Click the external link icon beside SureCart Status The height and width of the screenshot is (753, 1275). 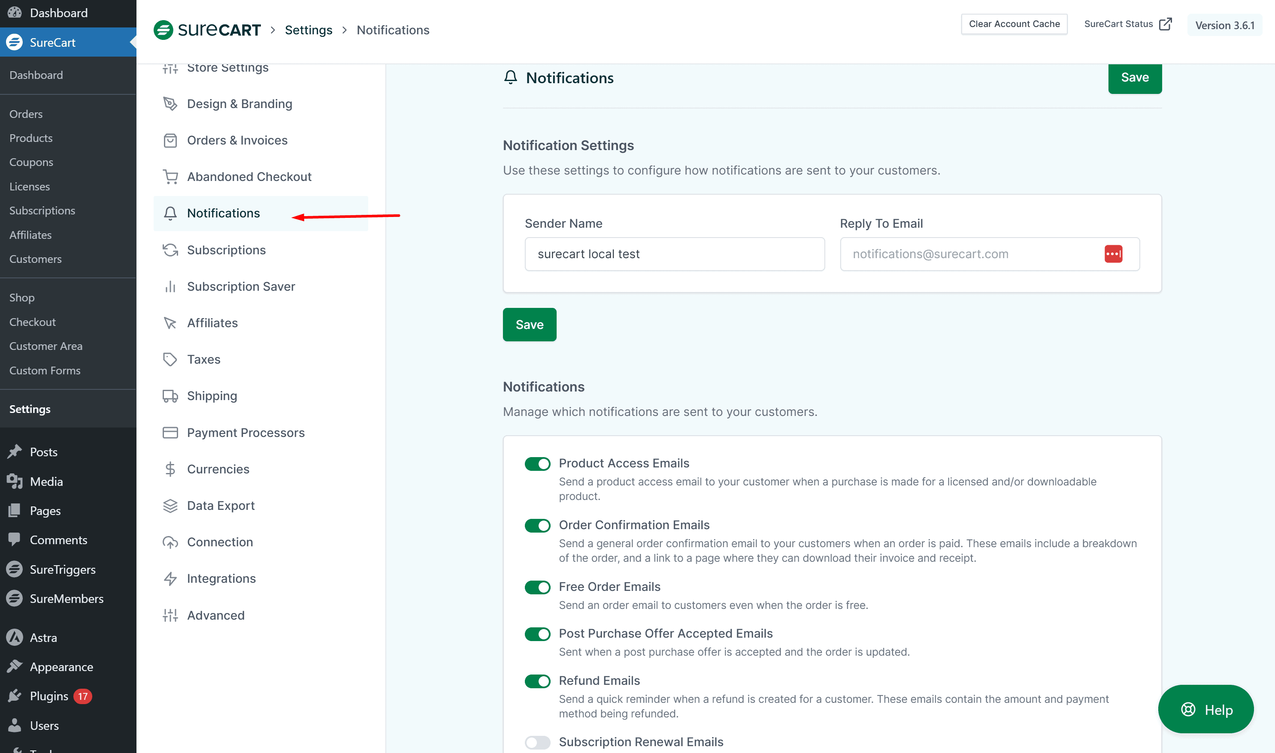[1165, 24]
